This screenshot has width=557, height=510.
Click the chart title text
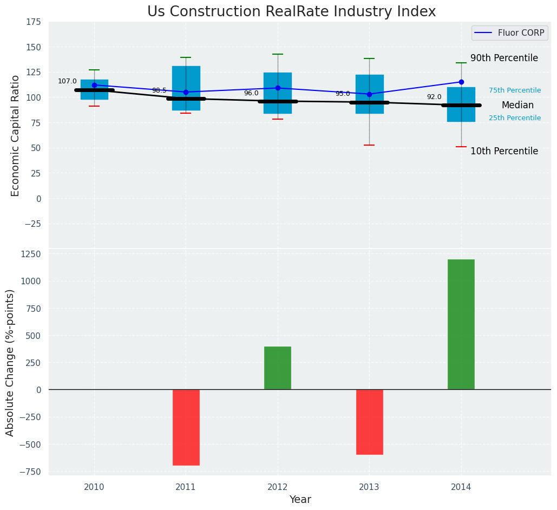coord(291,12)
